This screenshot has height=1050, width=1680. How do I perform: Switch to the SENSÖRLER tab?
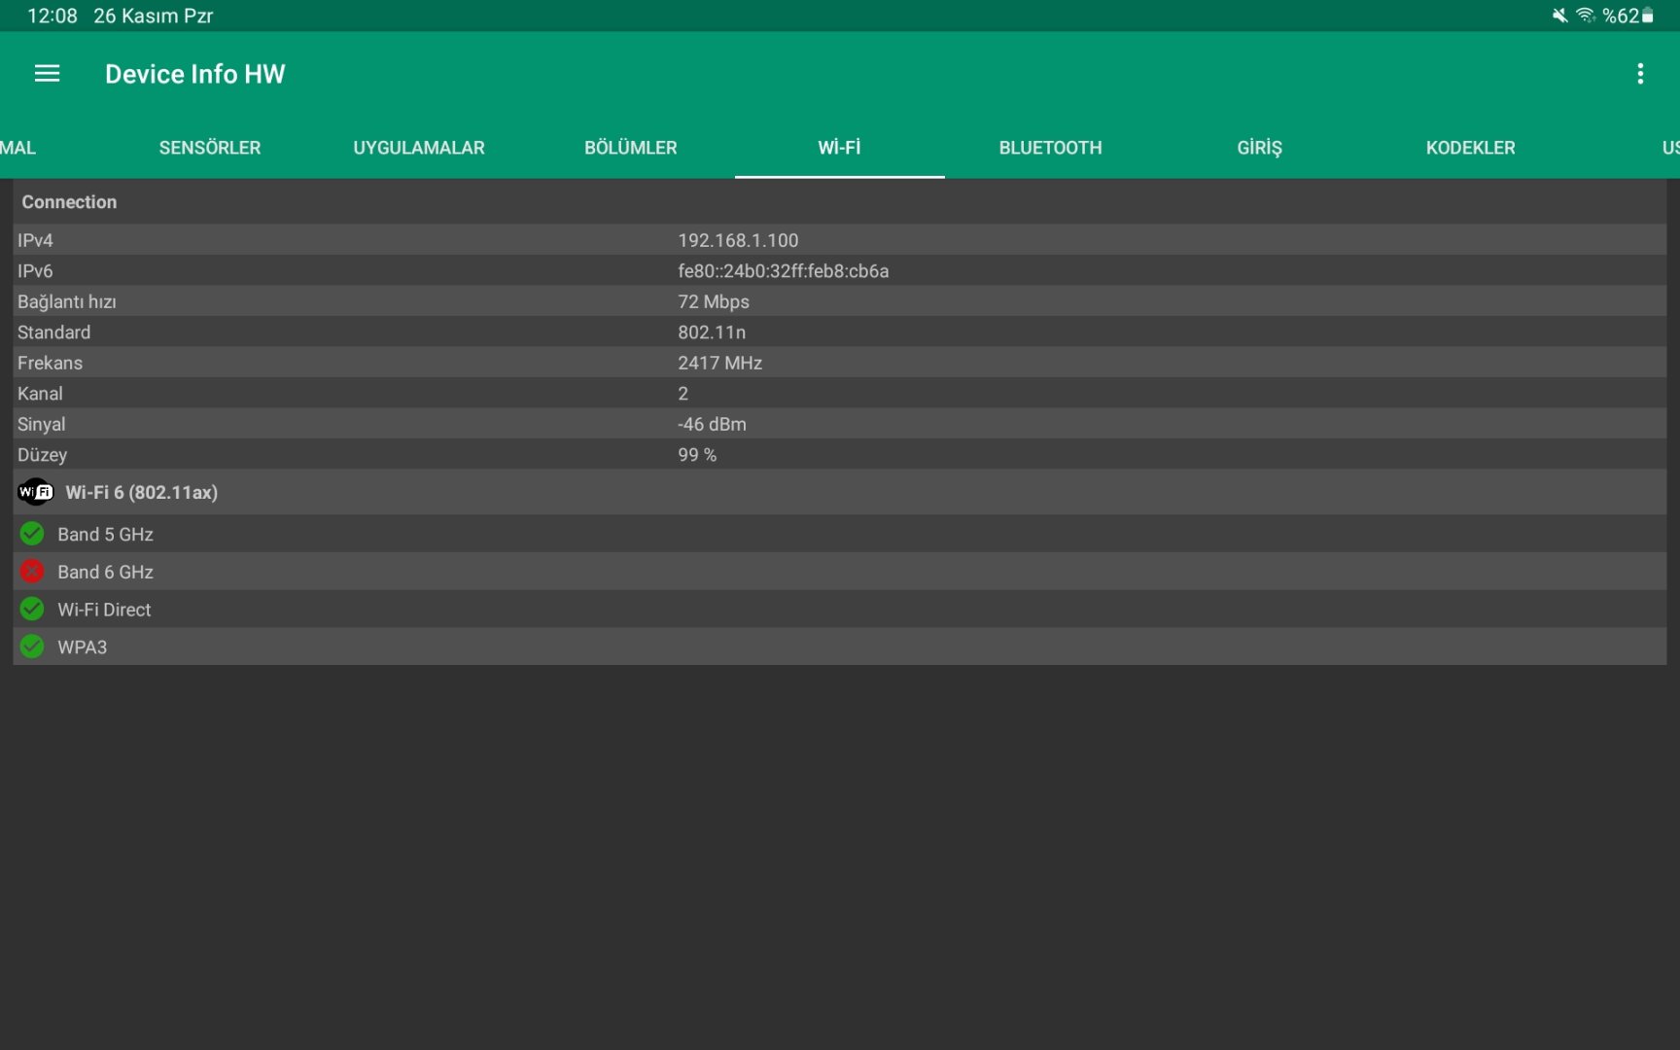click(210, 148)
